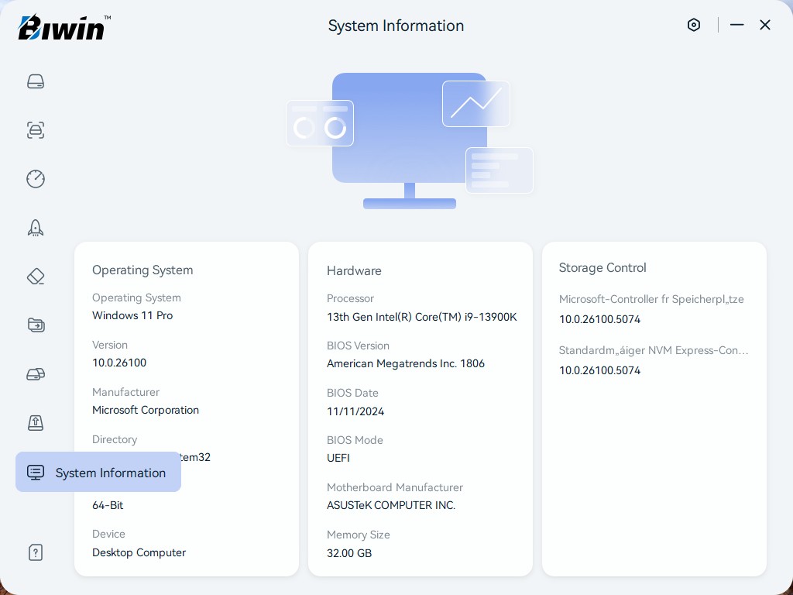Open the help question mark icon

click(x=36, y=552)
